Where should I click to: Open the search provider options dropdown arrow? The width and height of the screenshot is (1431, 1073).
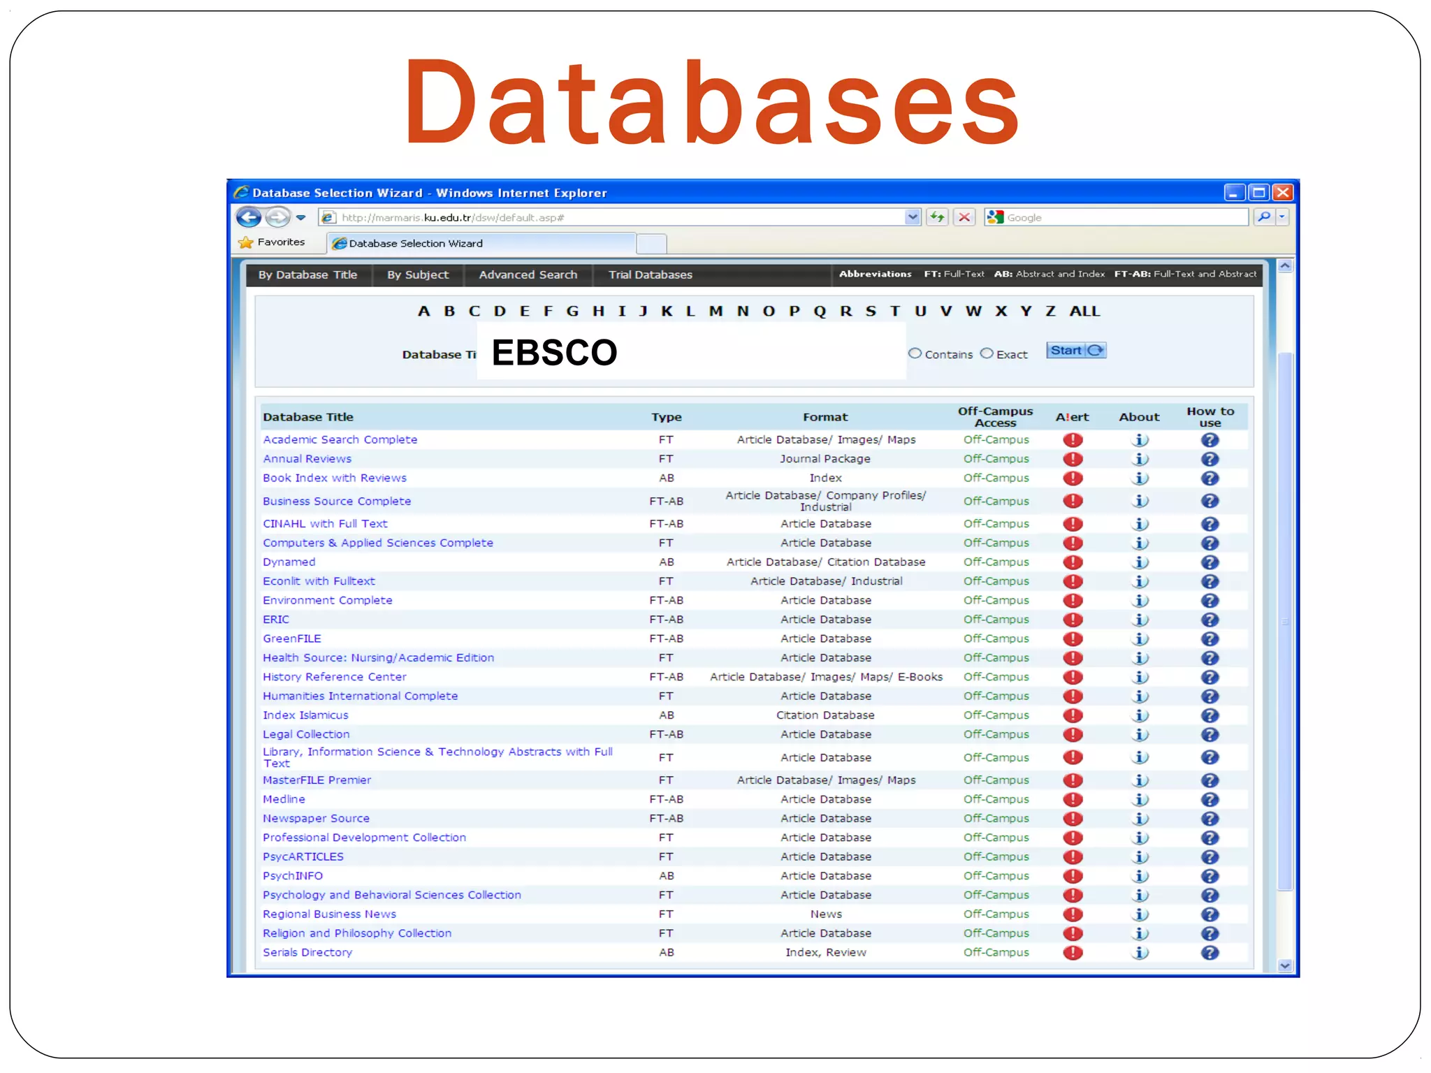click(x=1282, y=217)
